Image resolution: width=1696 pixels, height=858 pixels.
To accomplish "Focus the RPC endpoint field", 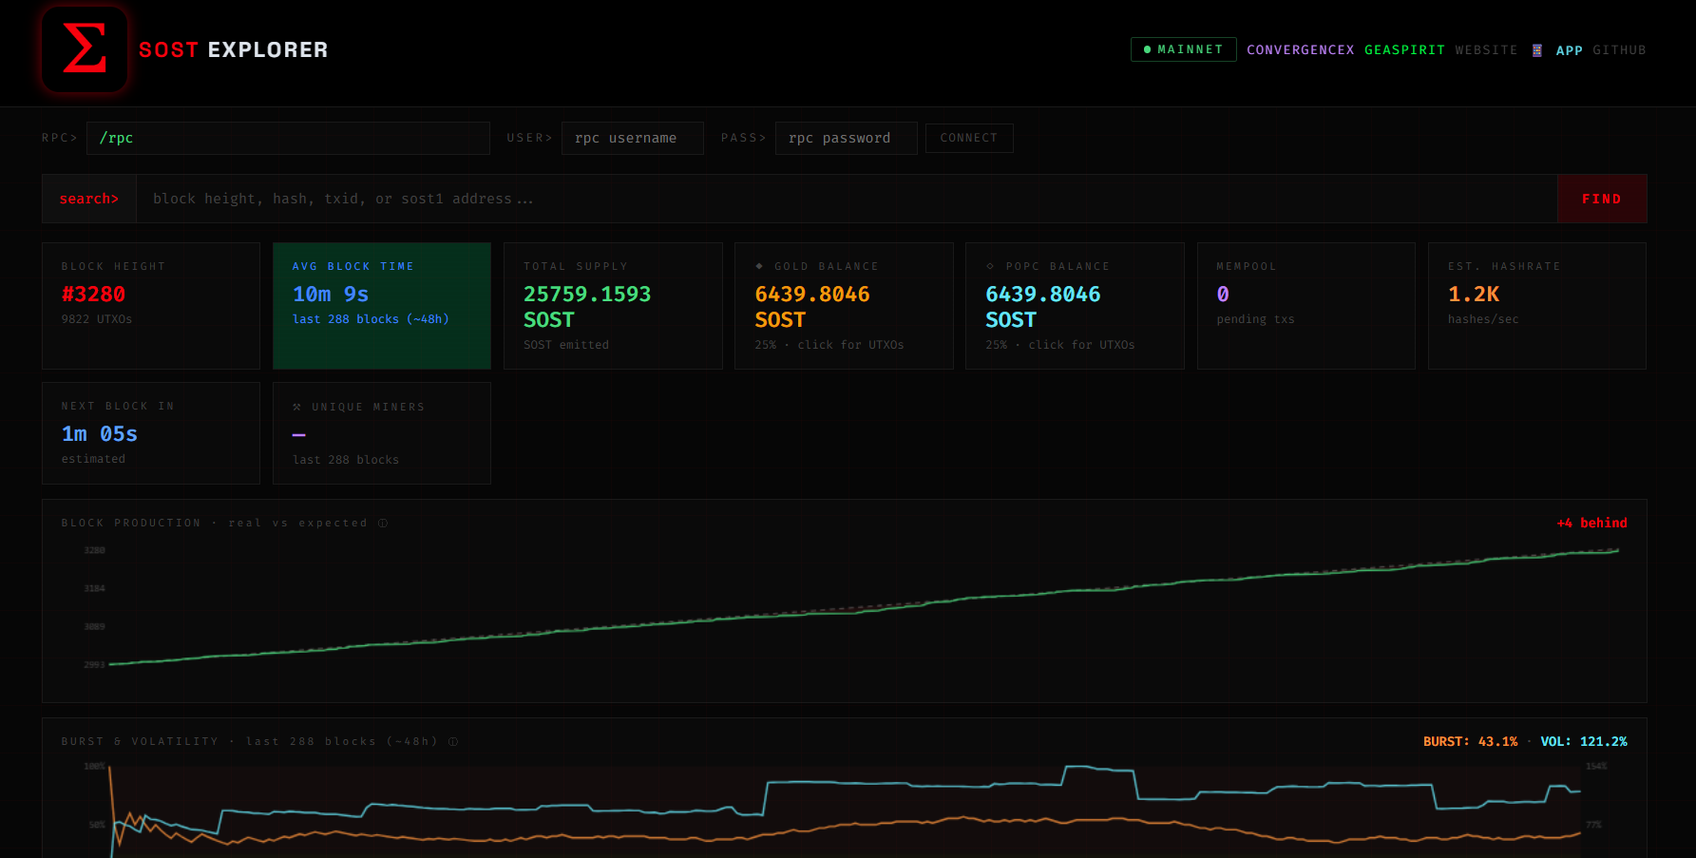I will [288, 138].
